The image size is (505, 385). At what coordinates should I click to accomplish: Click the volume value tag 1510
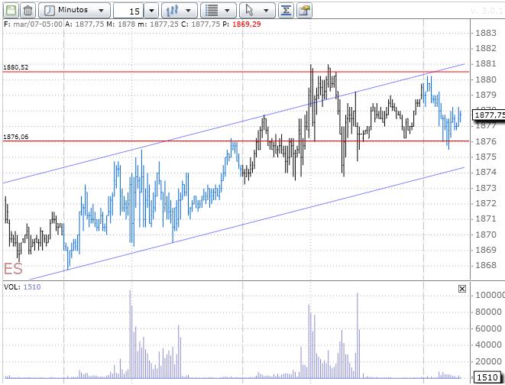tap(487, 377)
